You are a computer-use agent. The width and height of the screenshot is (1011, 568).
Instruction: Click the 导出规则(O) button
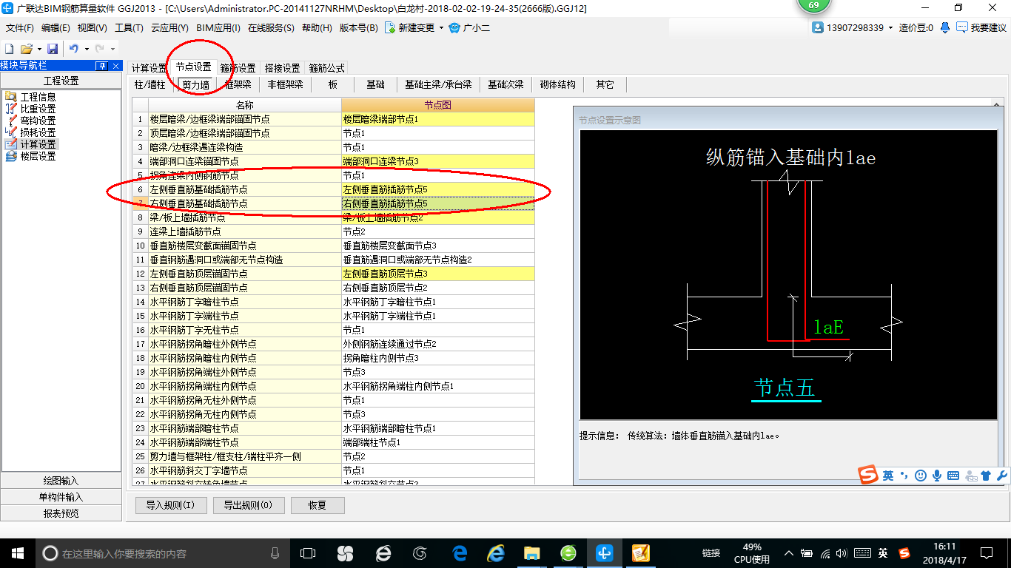(x=247, y=506)
